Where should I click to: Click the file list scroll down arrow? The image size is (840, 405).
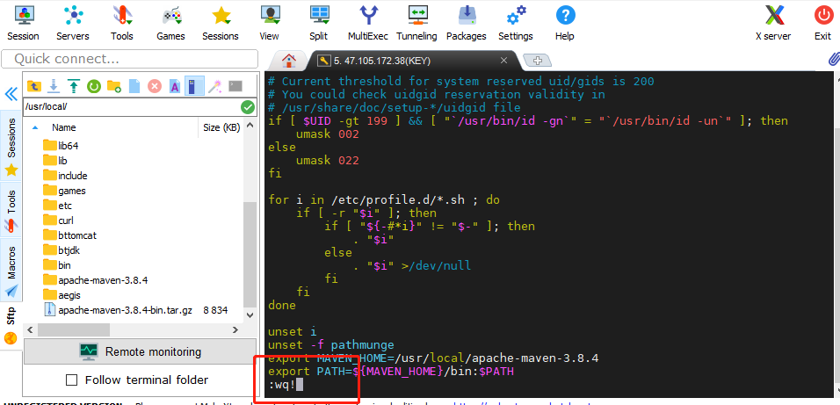tap(250, 315)
